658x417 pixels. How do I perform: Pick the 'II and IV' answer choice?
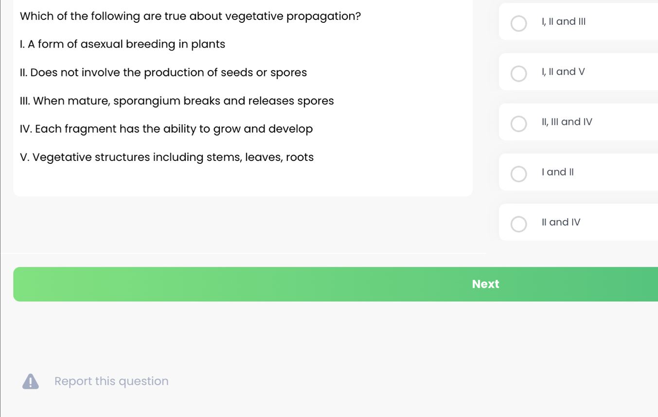[x=519, y=224]
